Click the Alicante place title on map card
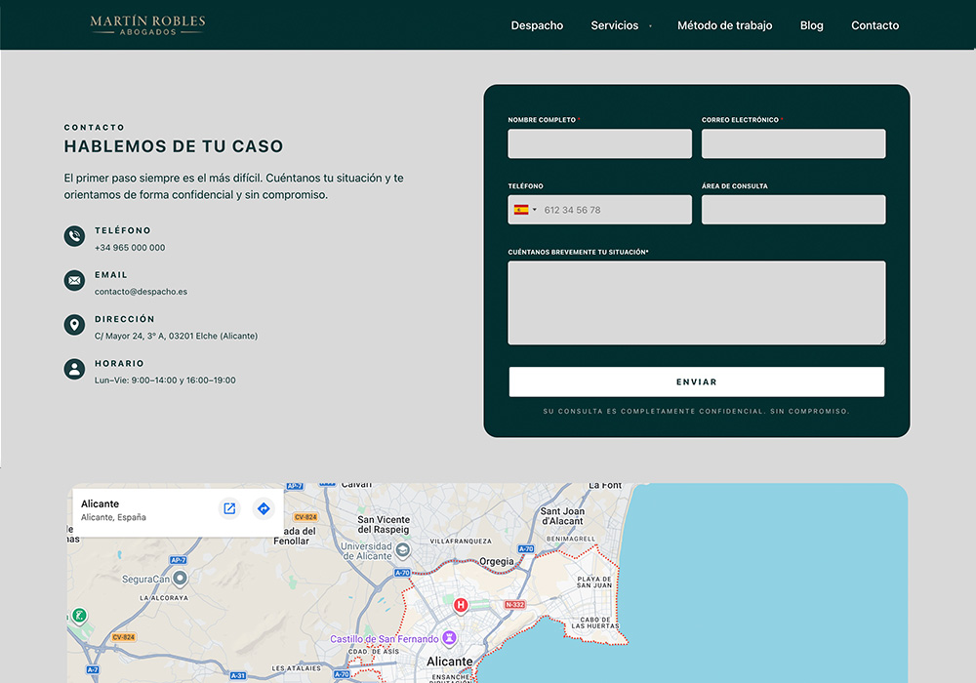The height and width of the screenshot is (683, 976). [x=100, y=503]
